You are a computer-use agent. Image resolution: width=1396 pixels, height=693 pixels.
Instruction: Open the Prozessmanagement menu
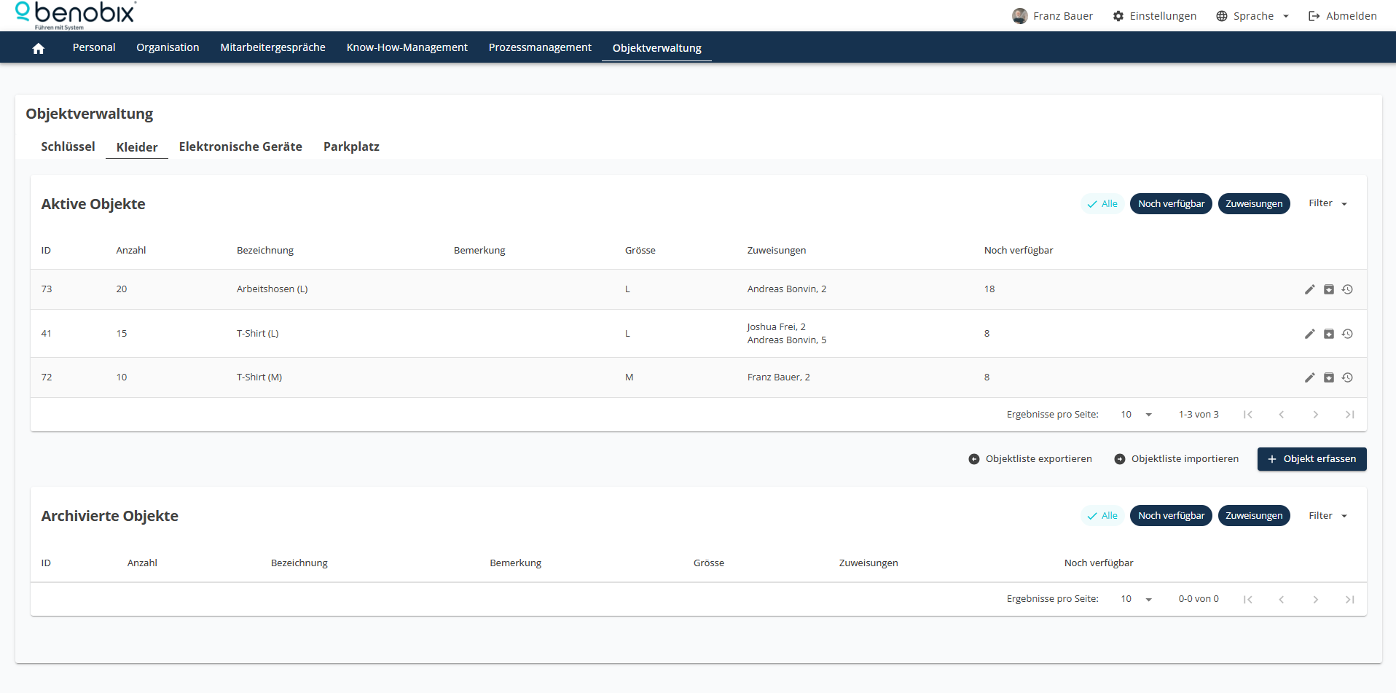[x=539, y=47]
